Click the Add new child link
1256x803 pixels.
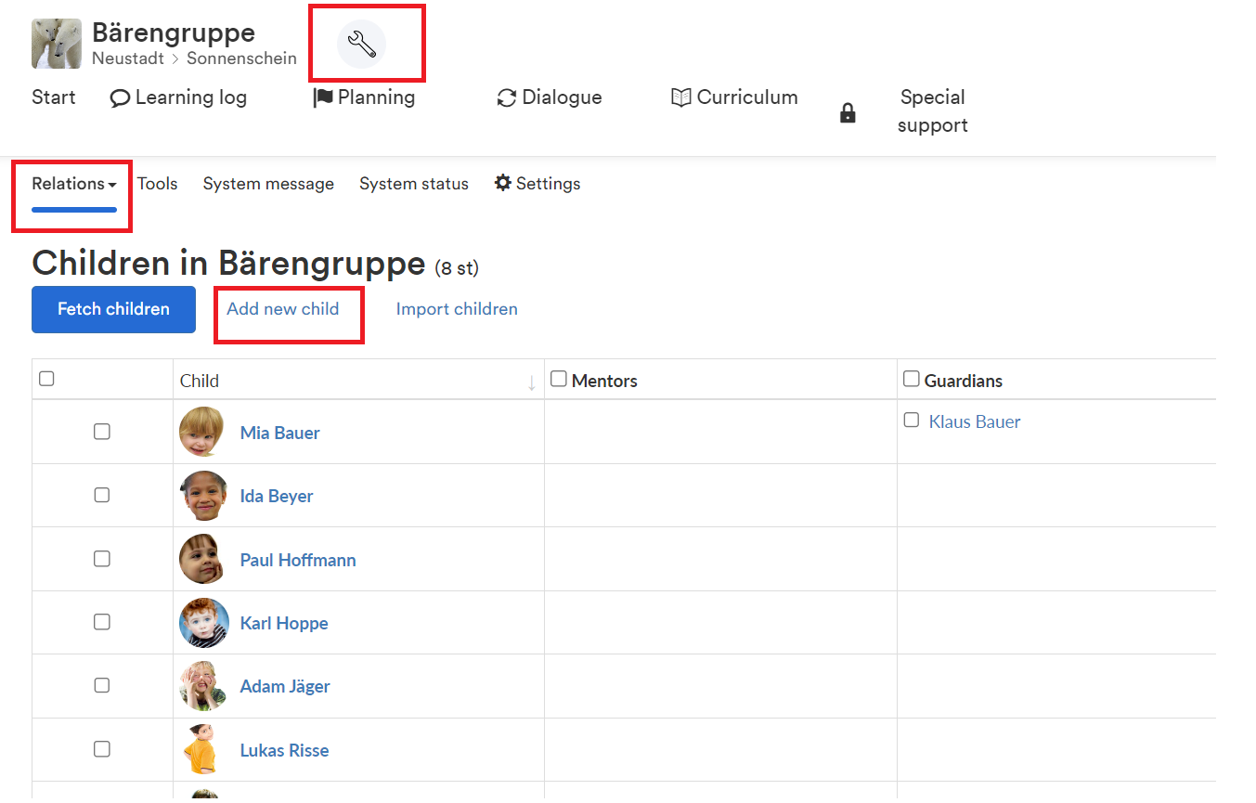(x=283, y=309)
